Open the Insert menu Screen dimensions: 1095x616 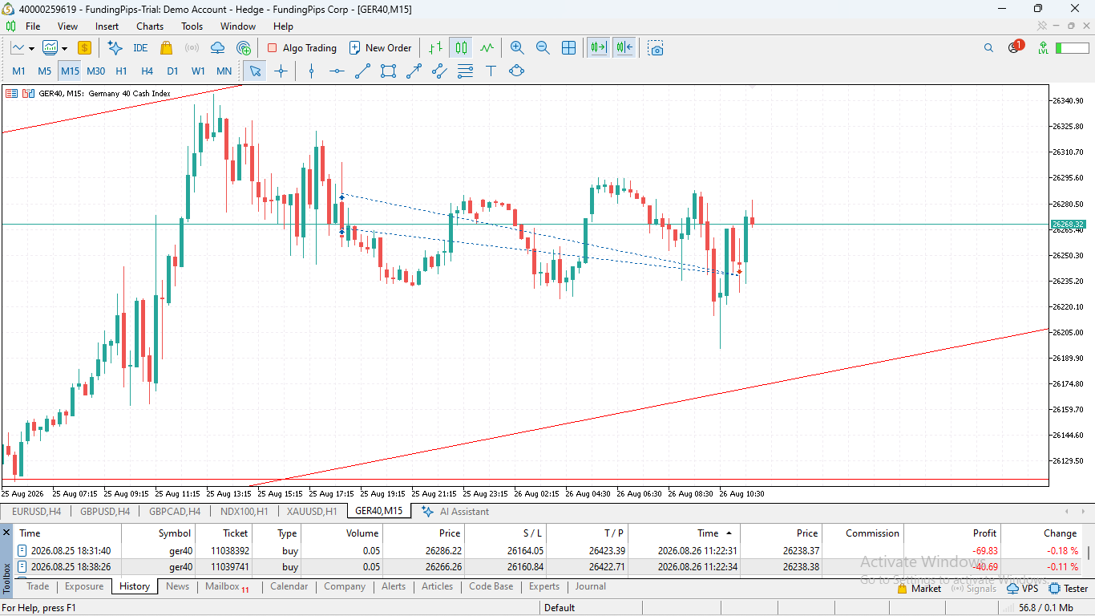pyautogui.click(x=107, y=26)
